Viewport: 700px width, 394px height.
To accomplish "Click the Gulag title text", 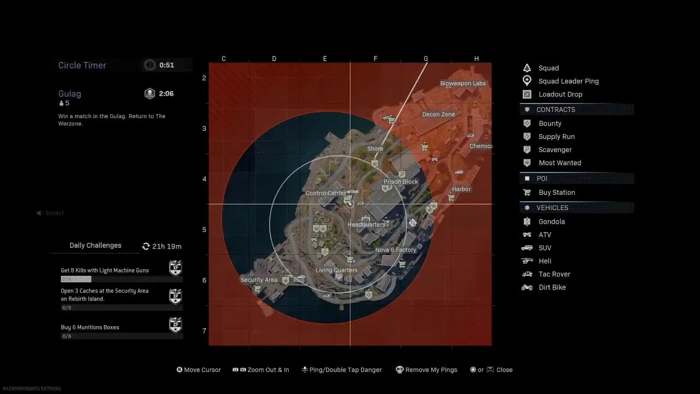I will click(69, 94).
